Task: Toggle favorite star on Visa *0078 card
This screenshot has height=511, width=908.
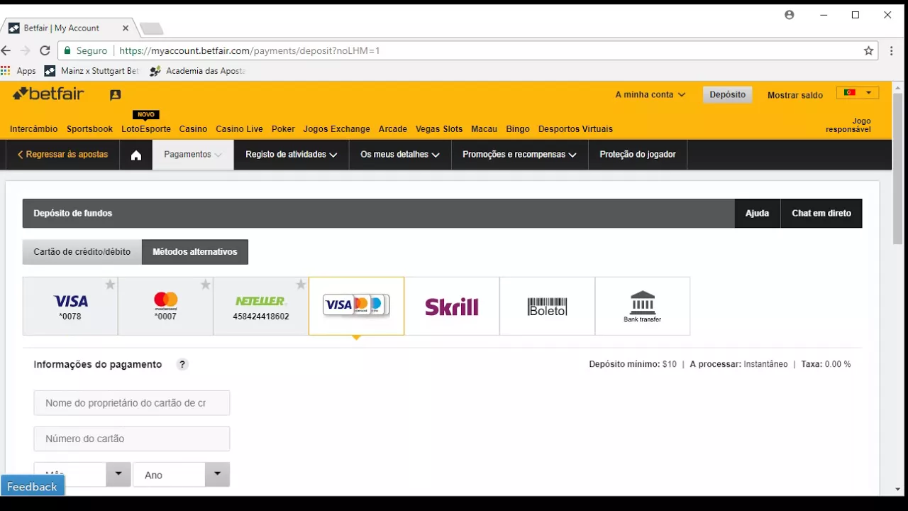Action: [x=110, y=285]
